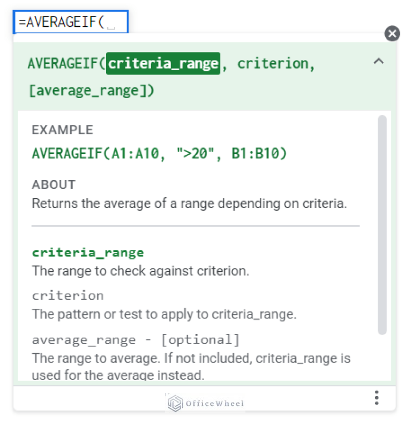The height and width of the screenshot is (424, 411).
Task: Click the example formula AVERAGEIF(A1:A10, ">20", B1:B10)
Action: pyautogui.click(x=159, y=154)
